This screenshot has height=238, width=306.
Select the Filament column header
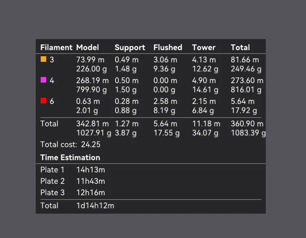tap(56, 47)
